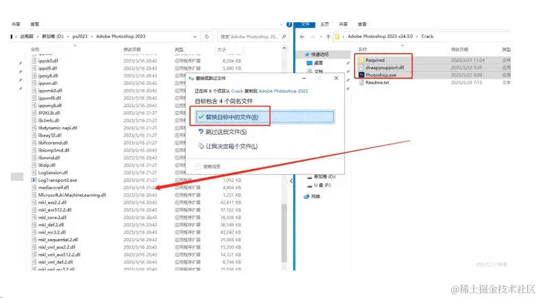Select file name ippvmy8.dll
The image size is (539, 298).
coord(50,106)
